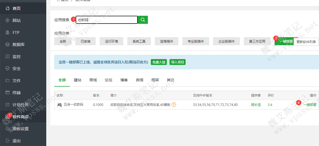Click the 五合一收款码 app icon
This screenshot has height=146, width=319.
(x=59, y=105)
